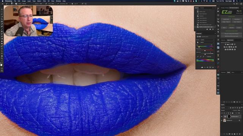Image resolution: width=243 pixels, height=136 pixels.
Task: Select the Deselect history state
Action: click(x=202, y=16)
